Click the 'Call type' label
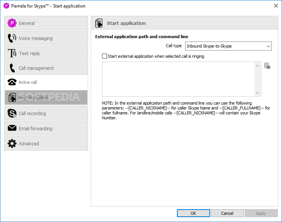The image size is (282, 222). pos(174,46)
